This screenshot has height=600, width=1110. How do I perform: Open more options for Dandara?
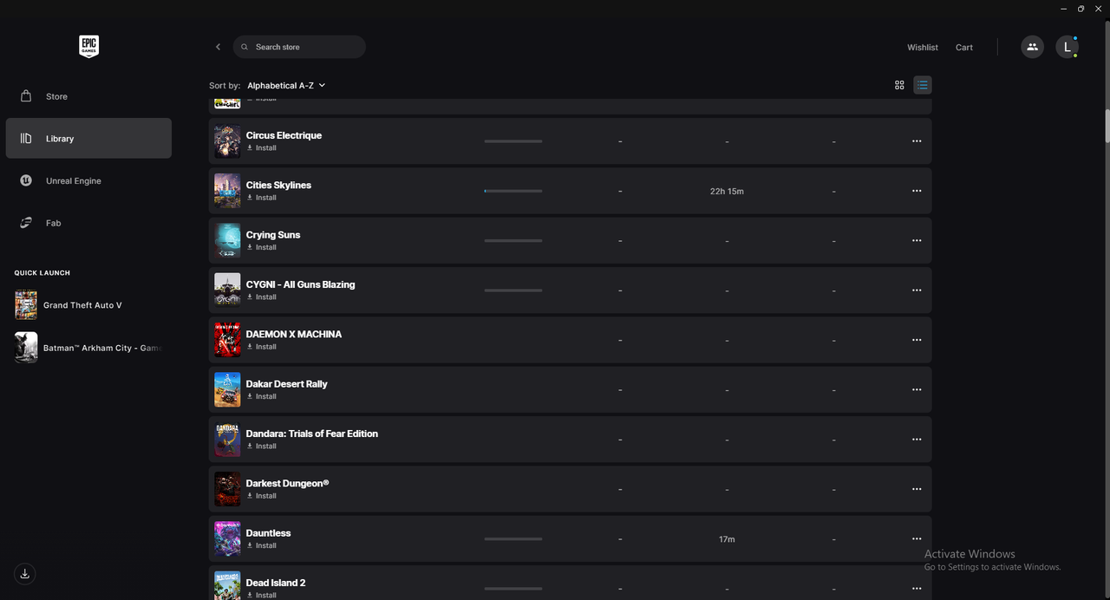[x=917, y=440]
